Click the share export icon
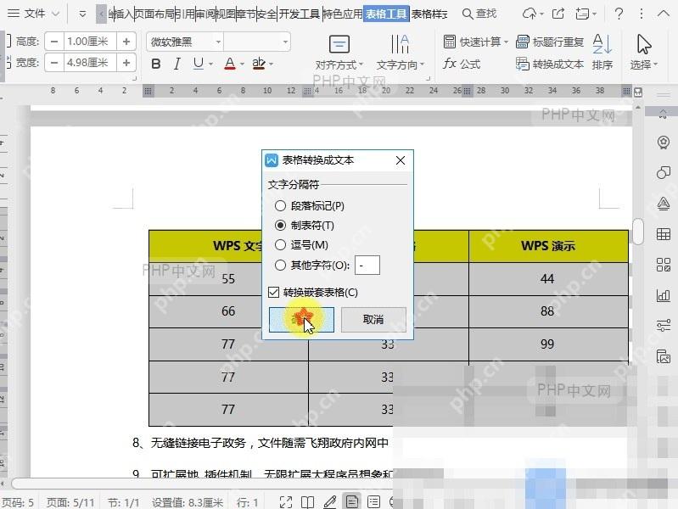 558,14
